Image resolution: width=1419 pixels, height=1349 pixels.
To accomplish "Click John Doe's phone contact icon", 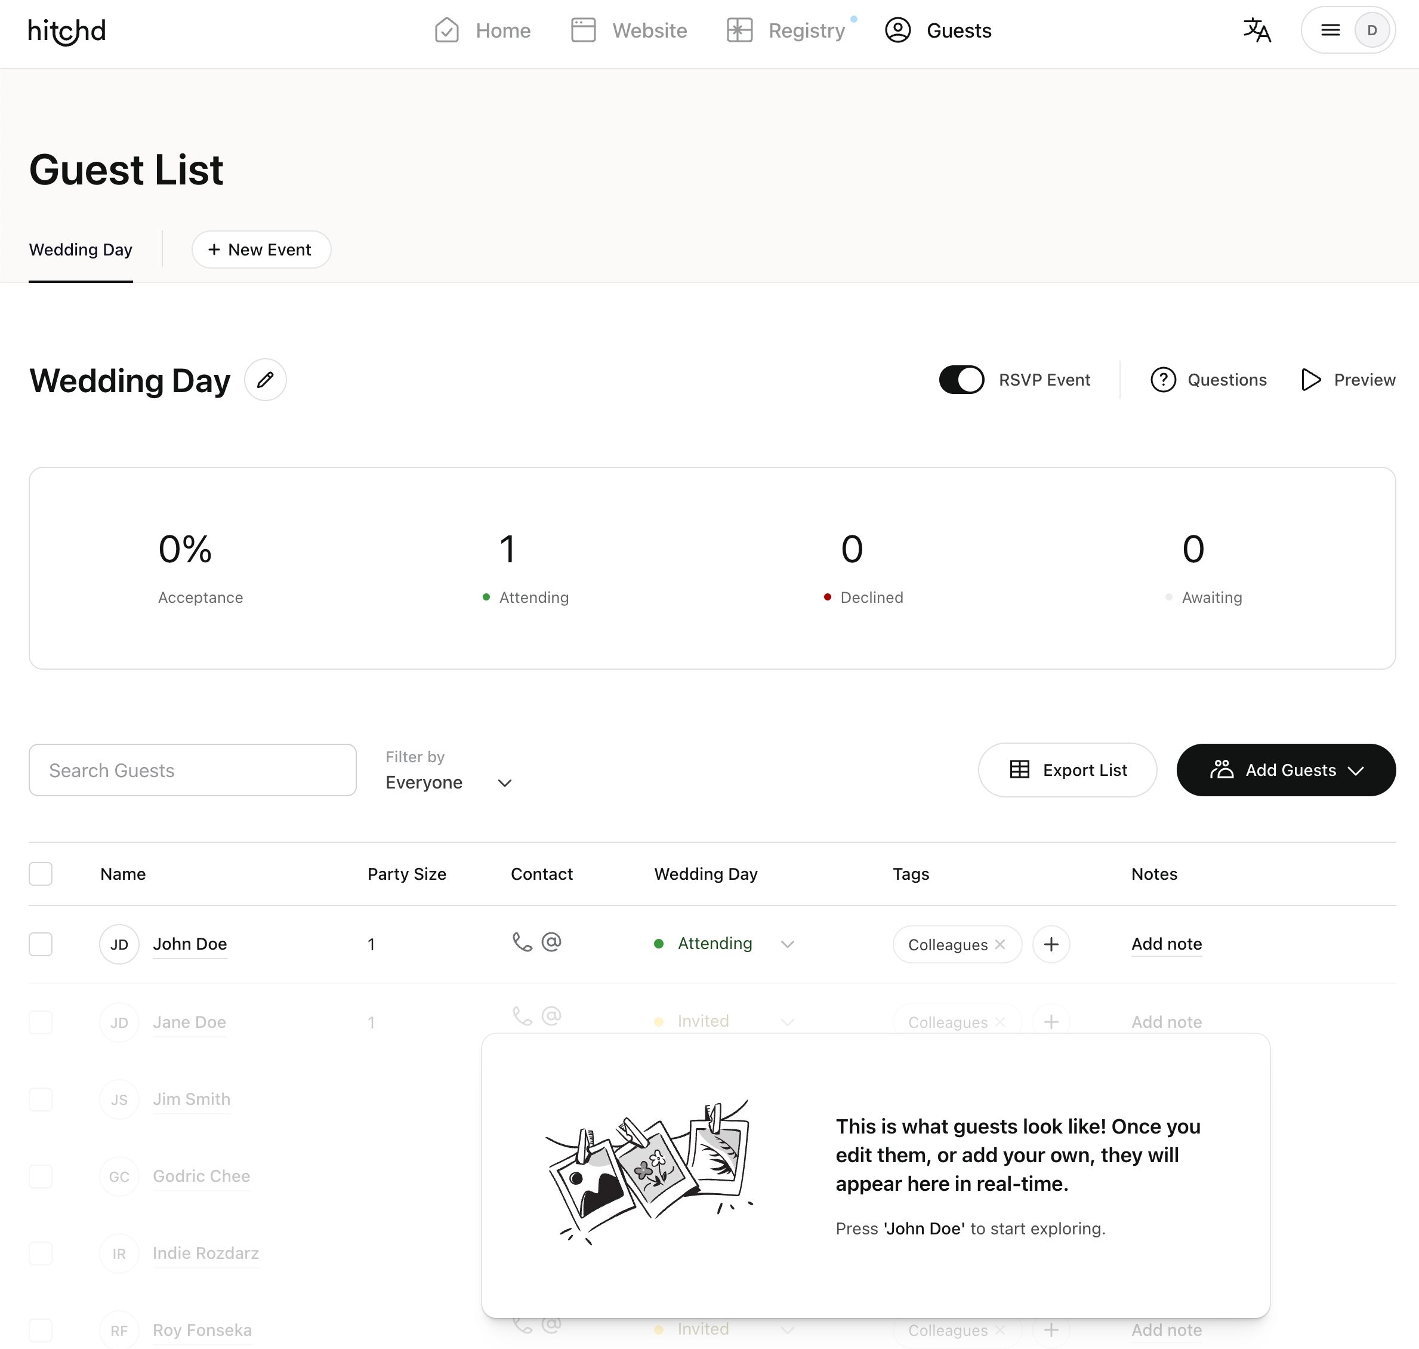I will pos(522,942).
